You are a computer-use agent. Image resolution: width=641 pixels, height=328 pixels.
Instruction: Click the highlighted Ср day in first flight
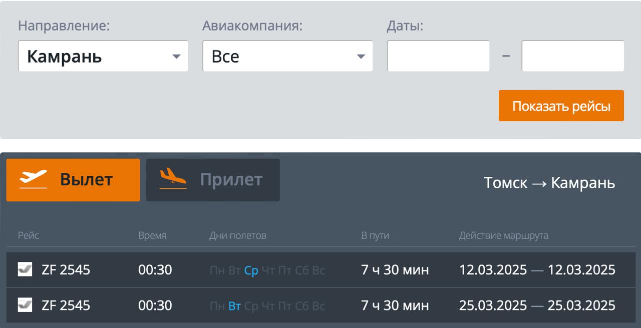251,270
